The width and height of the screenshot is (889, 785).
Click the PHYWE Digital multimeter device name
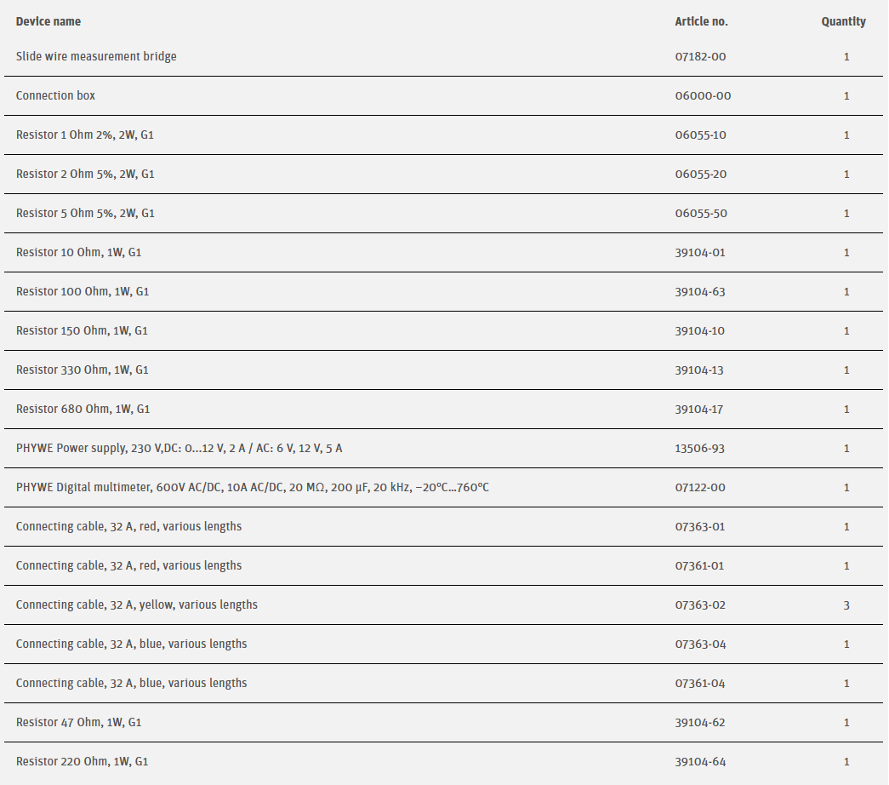(252, 487)
